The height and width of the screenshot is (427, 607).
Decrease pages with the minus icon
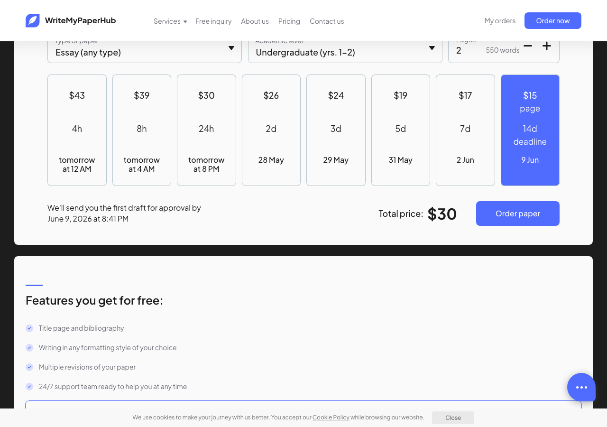pos(528,46)
